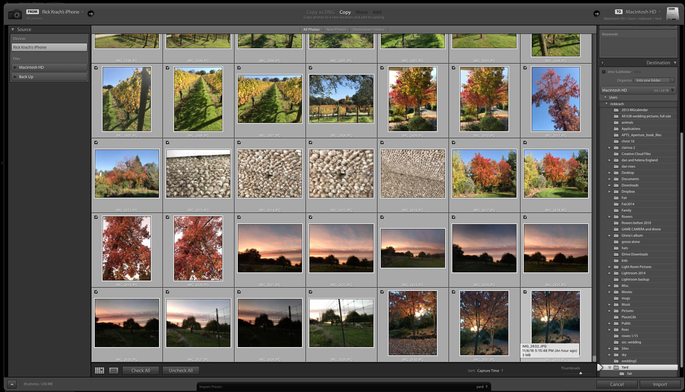Click the Check All button
Image resolution: width=685 pixels, height=392 pixels.
[141, 371]
